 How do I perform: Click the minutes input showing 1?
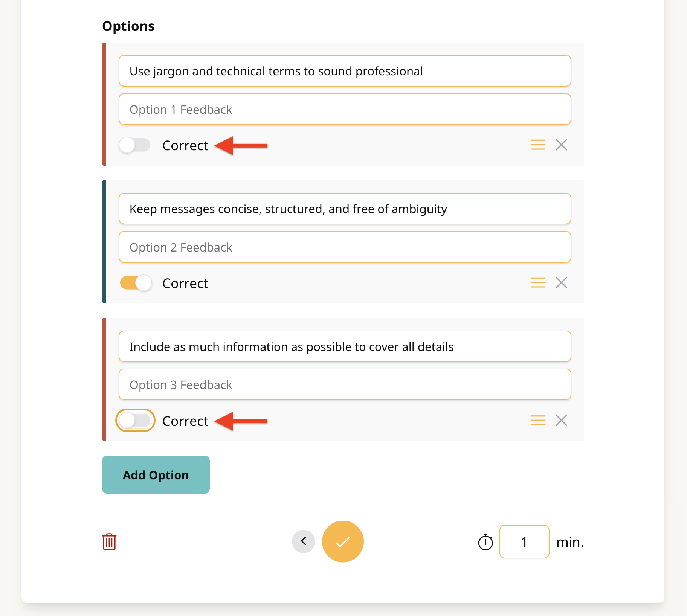click(x=524, y=542)
